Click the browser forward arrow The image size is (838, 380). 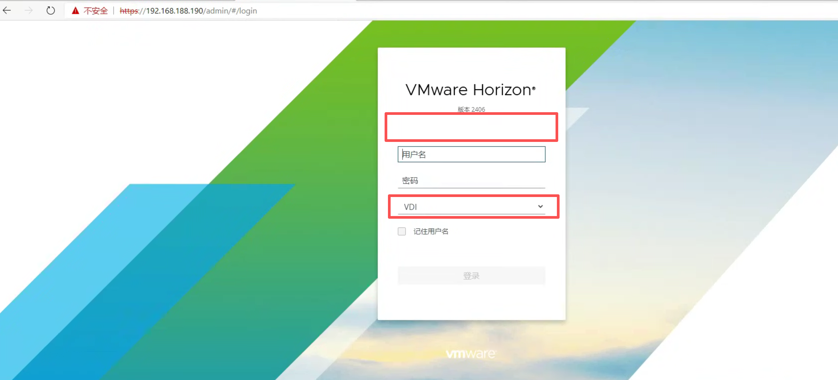click(29, 11)
